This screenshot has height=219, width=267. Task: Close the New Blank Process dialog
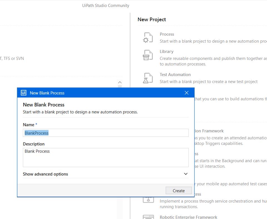187,93
